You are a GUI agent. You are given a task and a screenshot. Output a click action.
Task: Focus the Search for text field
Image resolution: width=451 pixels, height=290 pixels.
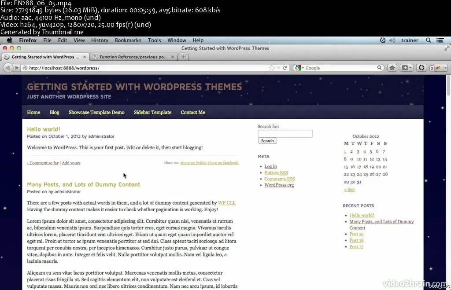[285, 134]
